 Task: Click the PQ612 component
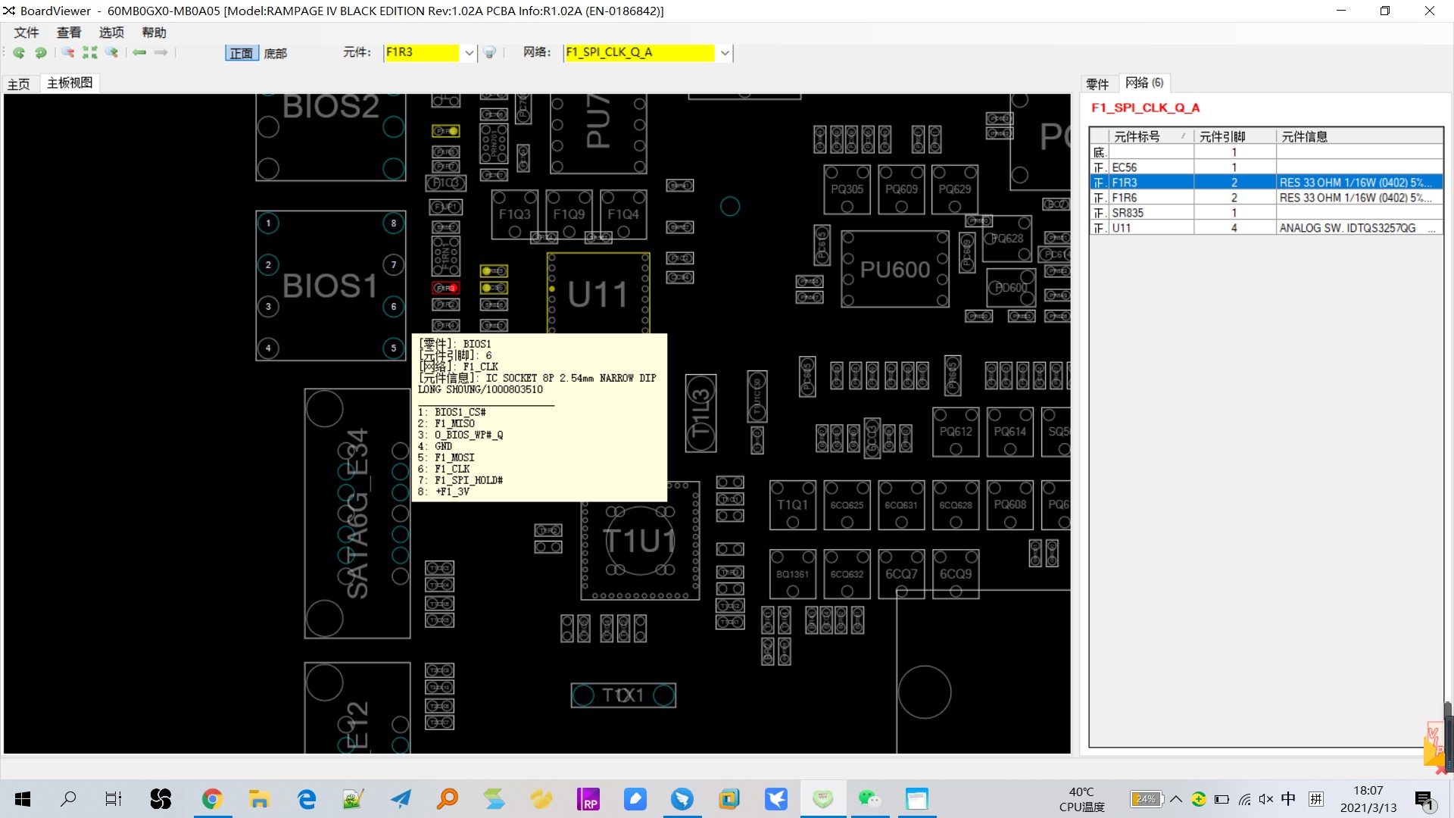956,432
